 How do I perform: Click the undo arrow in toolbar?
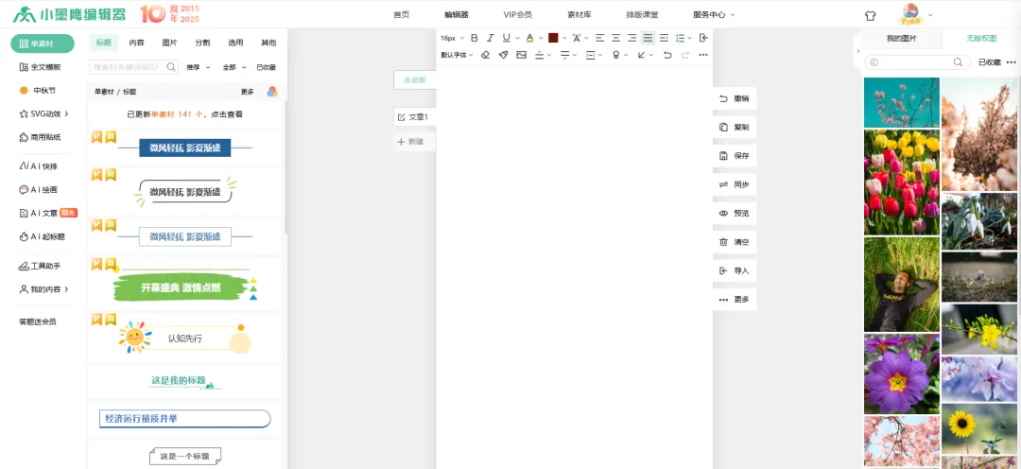667,55
